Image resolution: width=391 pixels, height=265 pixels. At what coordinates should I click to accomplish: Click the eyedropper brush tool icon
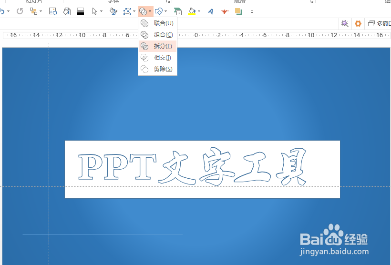click(x=113, y=11)
